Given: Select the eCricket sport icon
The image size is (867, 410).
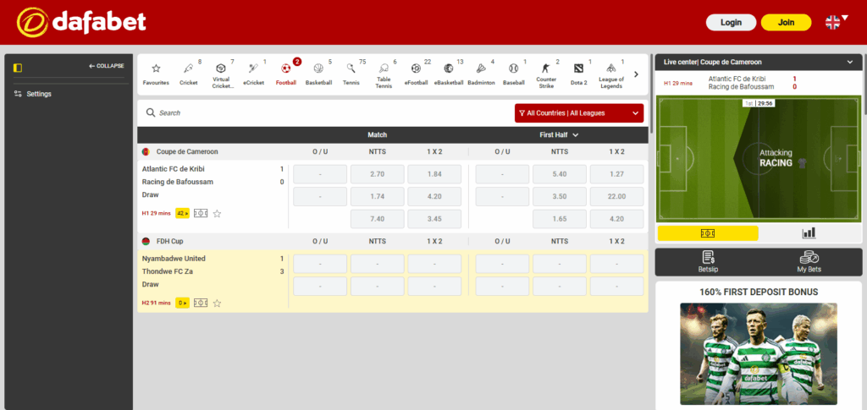Looking at the screenshot, I should point(253,74).
